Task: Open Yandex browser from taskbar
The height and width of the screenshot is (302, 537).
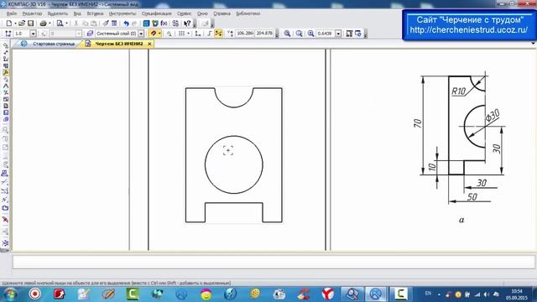Action: tap(328, 294)
